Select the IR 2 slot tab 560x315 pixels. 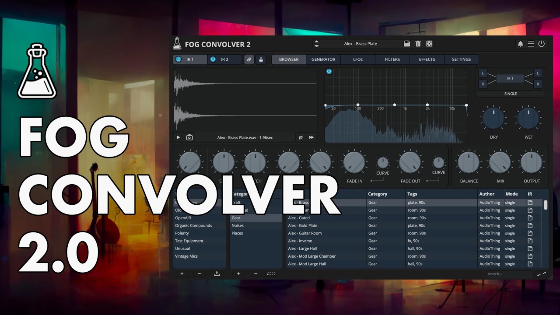tap(224, 59)
